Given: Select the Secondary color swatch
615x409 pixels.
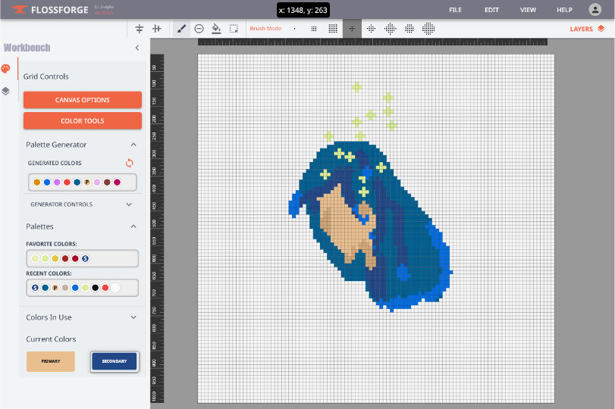Looking at the screenshot, I should pyautogui.click(x=114, y=361).
